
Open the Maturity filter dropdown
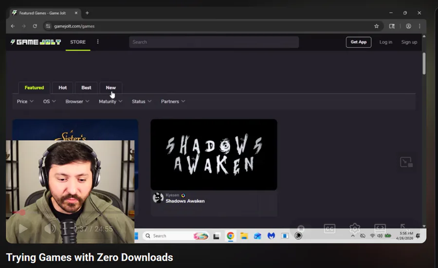[x=110, y=101]
